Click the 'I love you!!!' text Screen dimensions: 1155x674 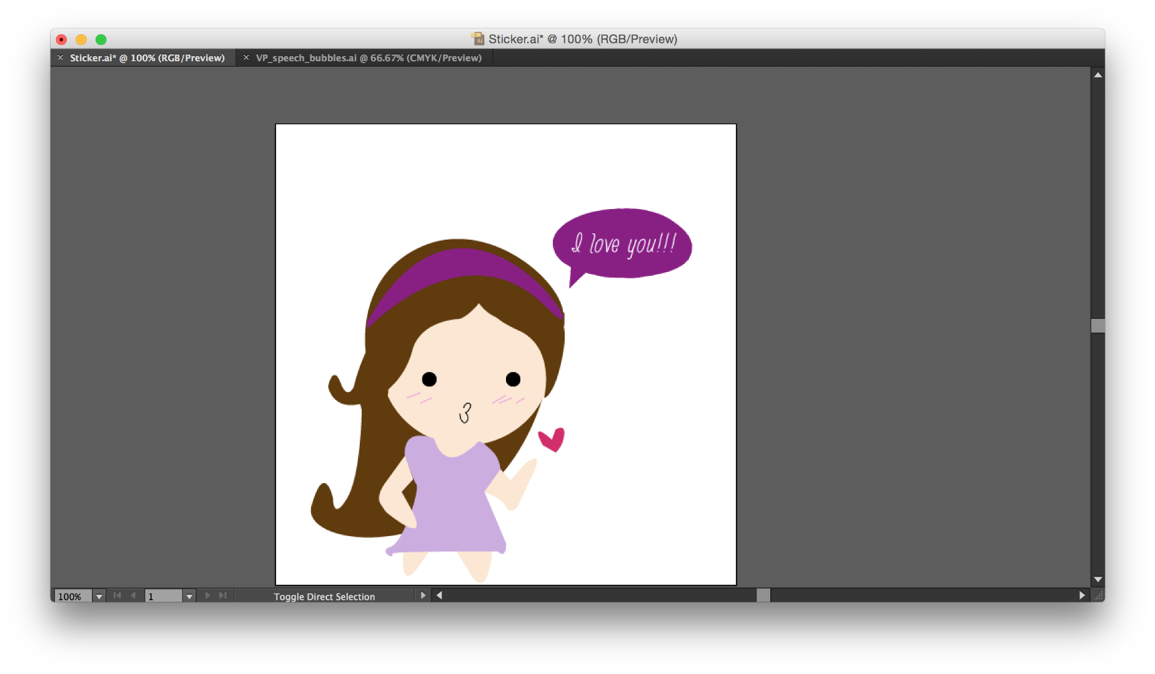(x=624, y=243)
